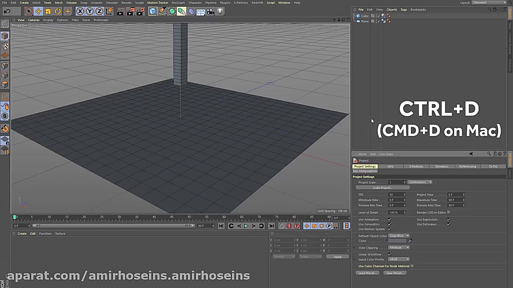Screen dimensions: 513x288
Task: Open the Render Settings clapperboard icon
Action: click(x=139, y=11)
